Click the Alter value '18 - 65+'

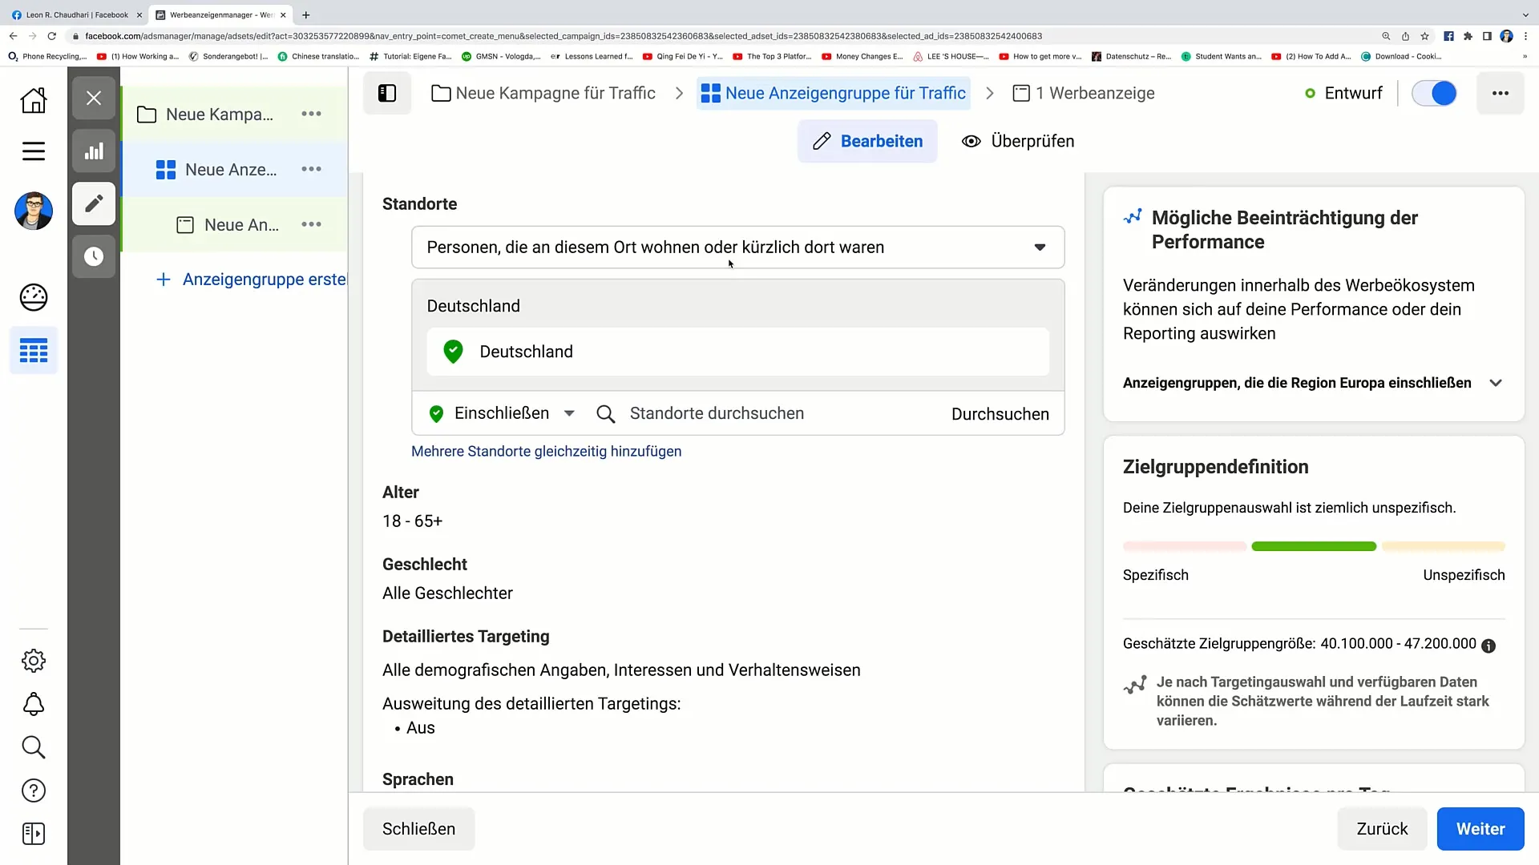click(x=412, y=521)
